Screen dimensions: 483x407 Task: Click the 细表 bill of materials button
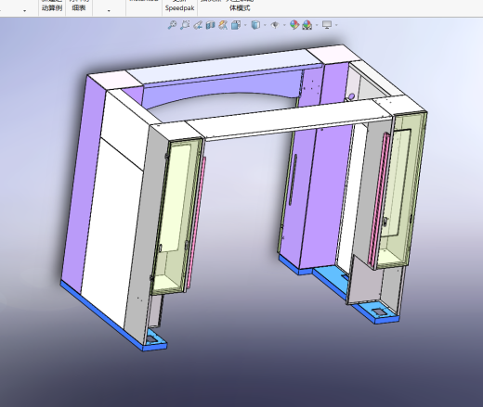pyautogui.click(x=79, y=6)
